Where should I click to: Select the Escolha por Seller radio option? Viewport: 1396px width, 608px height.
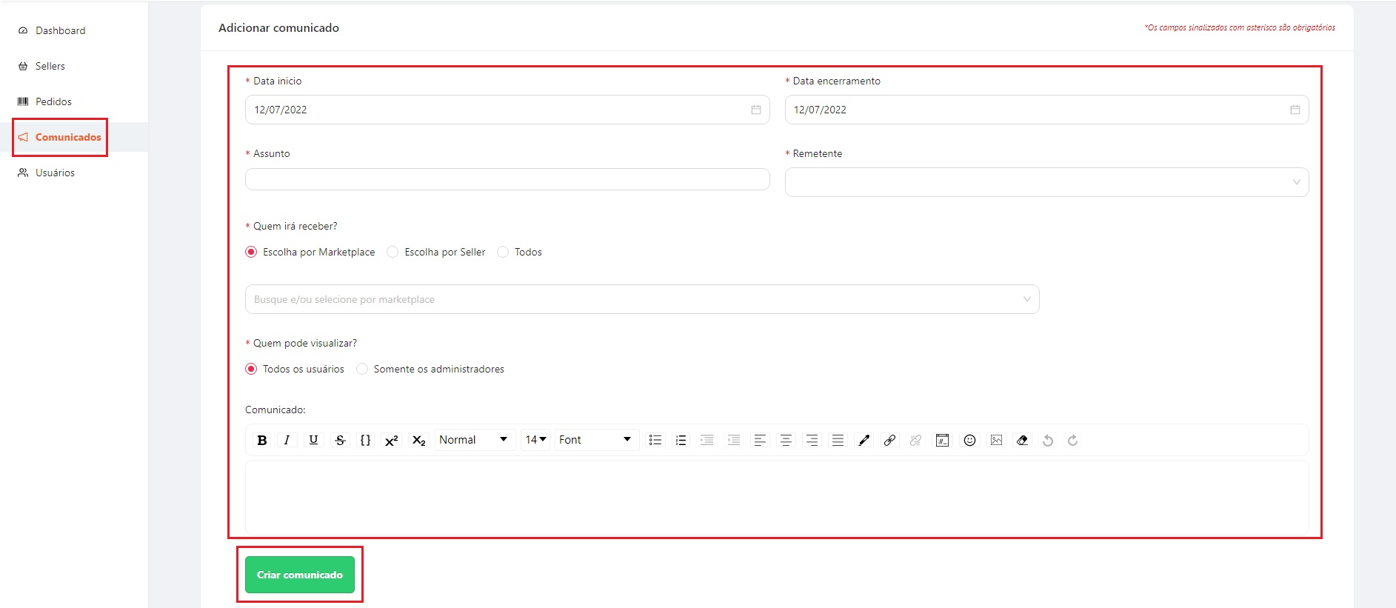tap(393, 252)
